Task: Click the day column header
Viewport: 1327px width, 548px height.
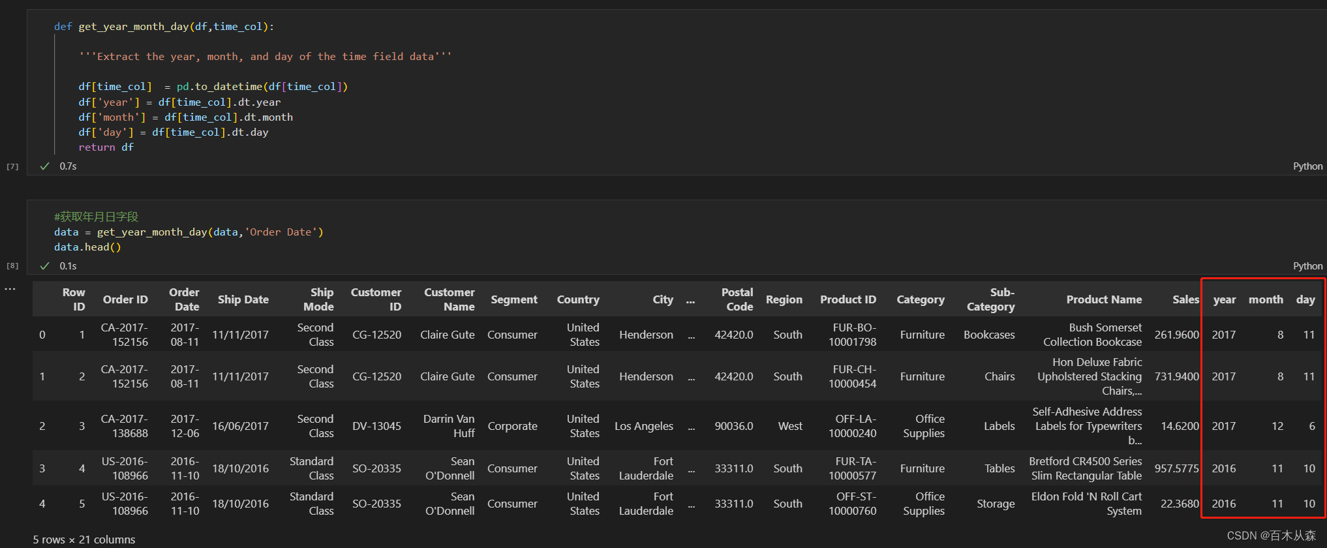Action: (1305, 299)
